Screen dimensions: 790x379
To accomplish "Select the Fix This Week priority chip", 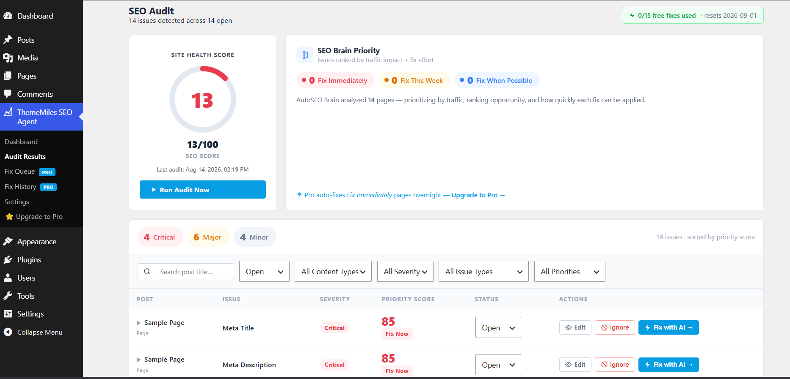I will tap(414, 80).
